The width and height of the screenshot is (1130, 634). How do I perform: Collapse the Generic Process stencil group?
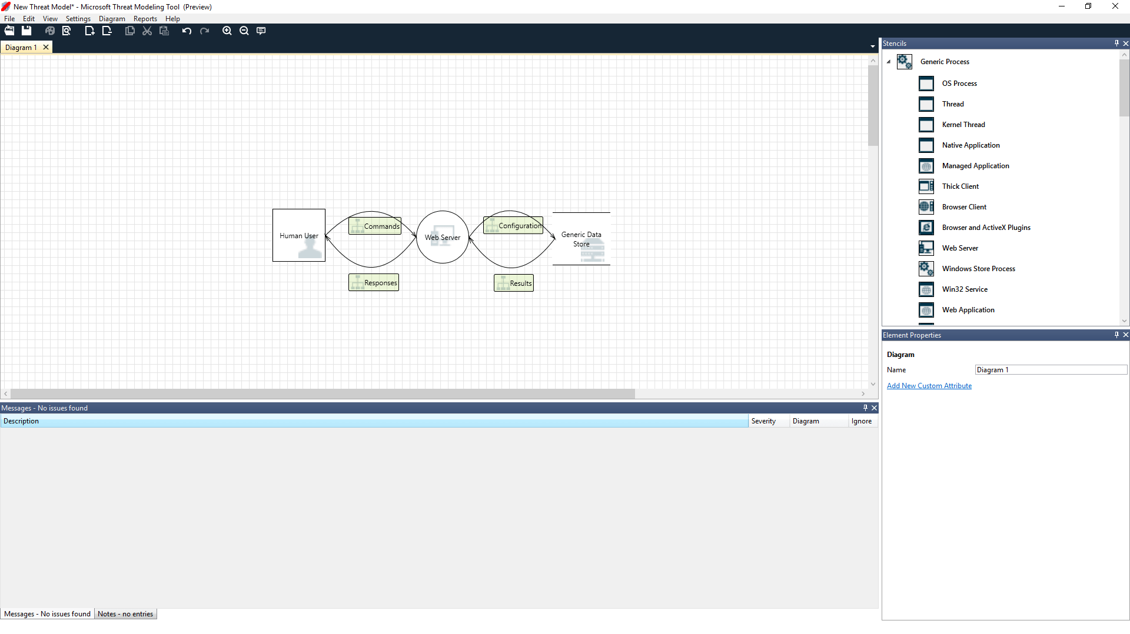889,61
